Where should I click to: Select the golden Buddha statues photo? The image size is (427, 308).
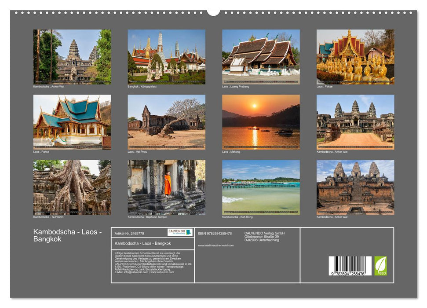[x=355, y=57]
